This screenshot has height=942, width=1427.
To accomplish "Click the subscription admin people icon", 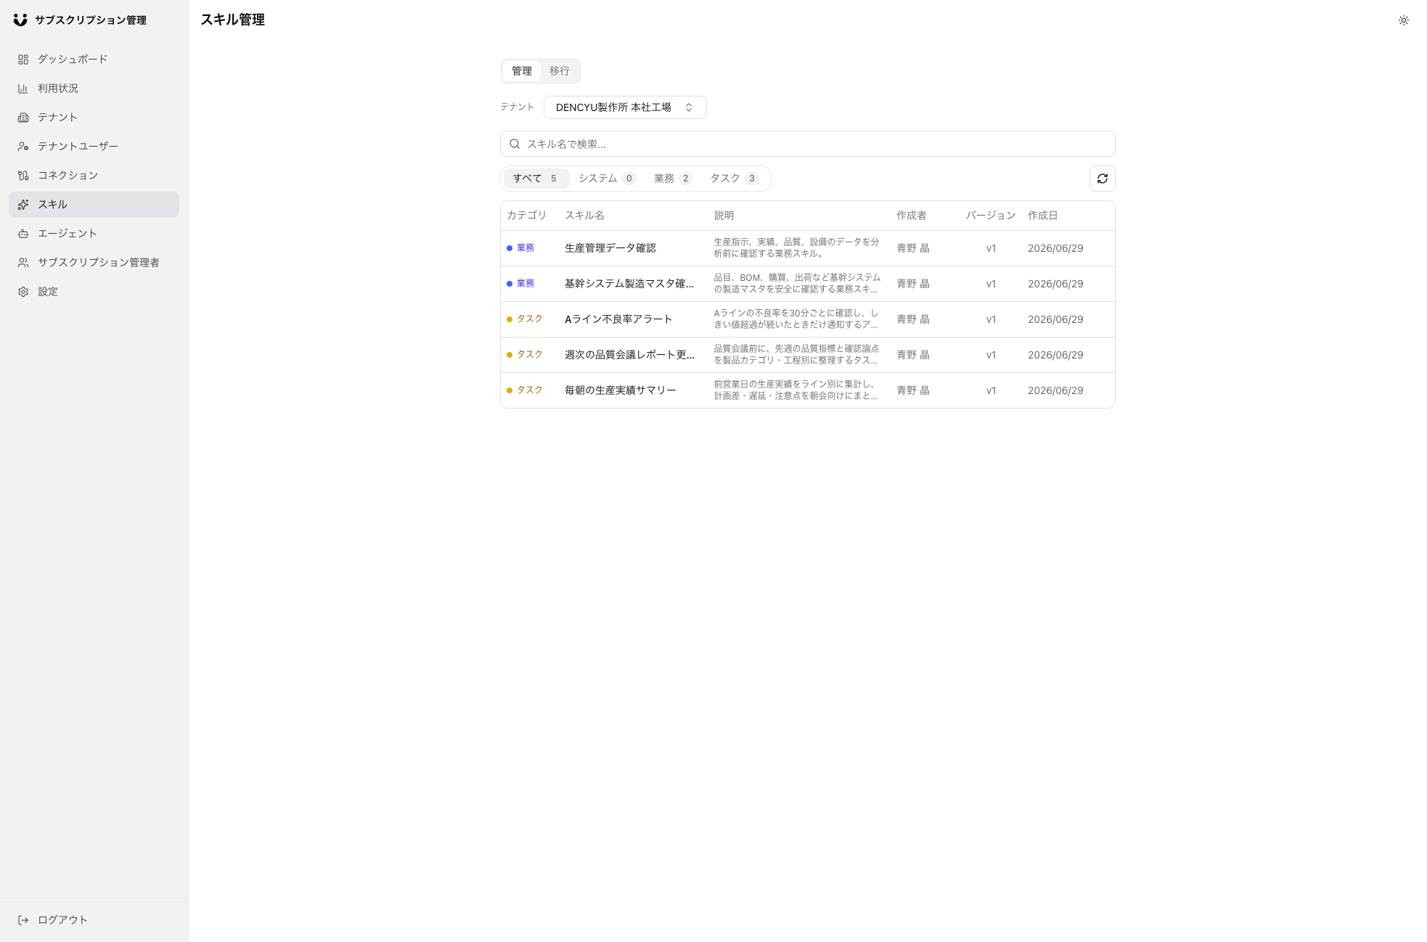I will pos(23,263).
